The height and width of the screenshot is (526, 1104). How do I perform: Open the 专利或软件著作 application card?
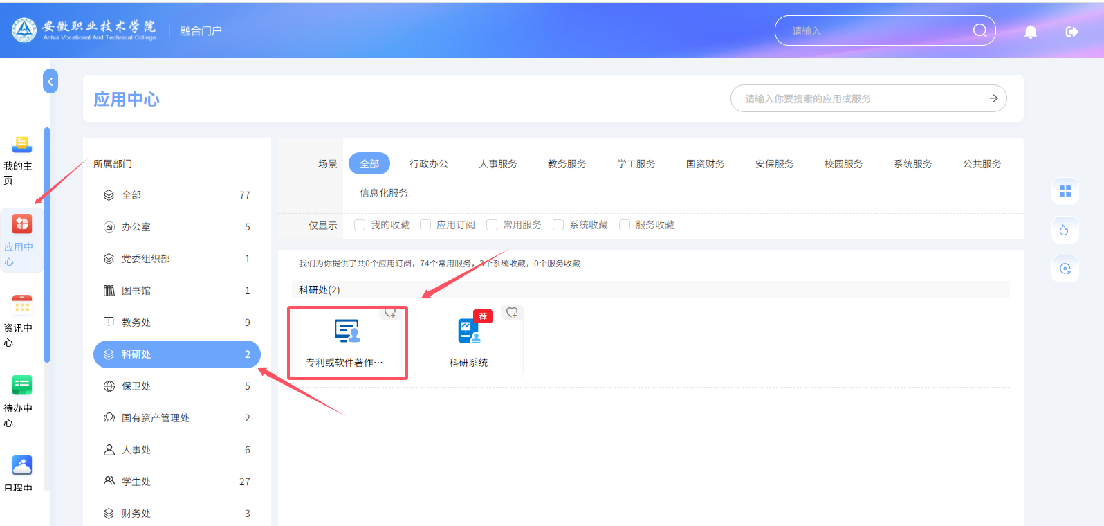(x=347, y=343)
